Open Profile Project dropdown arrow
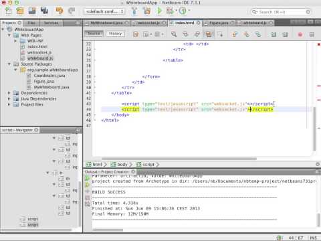The width and height of the screenshot is (321, 241). point(189,10)
